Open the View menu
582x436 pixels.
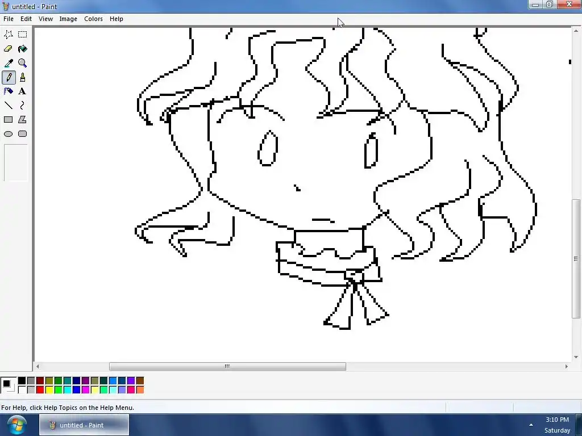tap(45, 19)
